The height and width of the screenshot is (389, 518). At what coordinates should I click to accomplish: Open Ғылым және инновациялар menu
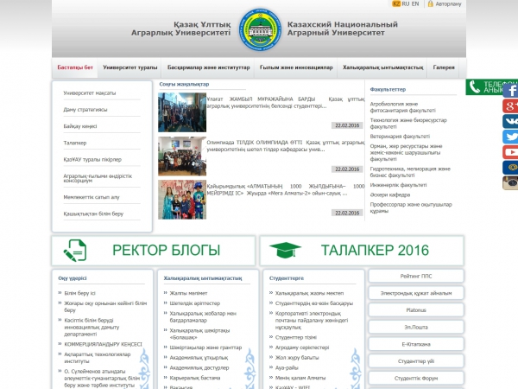tap(296, 67)
